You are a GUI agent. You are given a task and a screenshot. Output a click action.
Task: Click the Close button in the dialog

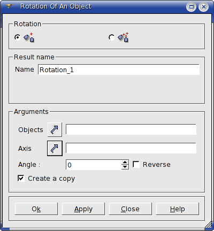[x=131, y=209]
